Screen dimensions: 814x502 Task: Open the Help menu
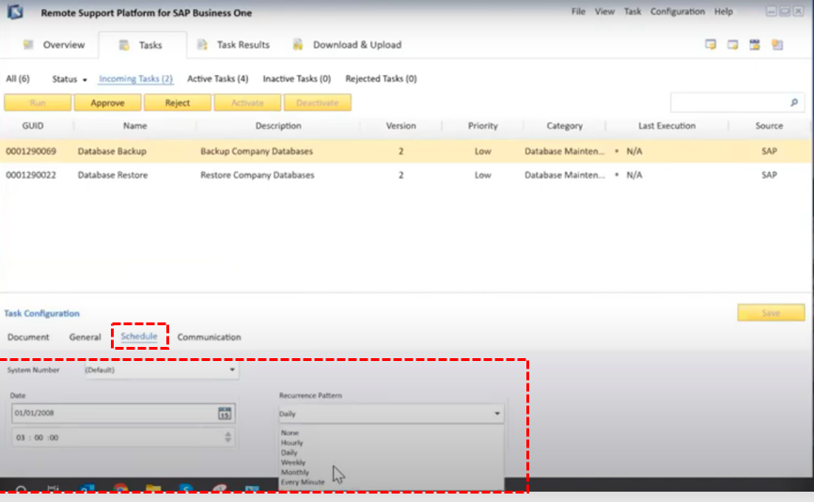point(723,11)
